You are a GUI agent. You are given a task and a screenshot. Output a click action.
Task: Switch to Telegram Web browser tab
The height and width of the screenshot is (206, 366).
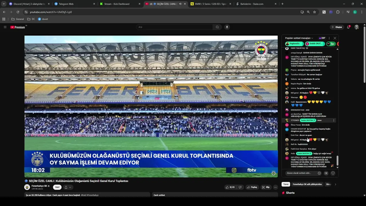click(74, 4)
